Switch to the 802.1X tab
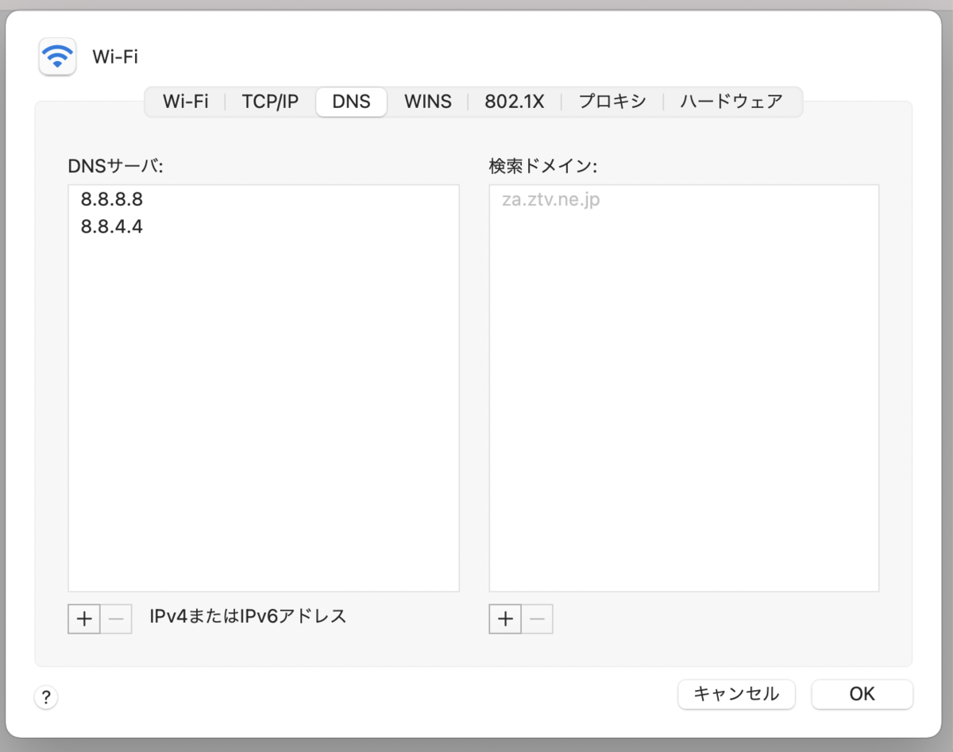953x752 pixels. pyautogui.click(x=515, y=102)
